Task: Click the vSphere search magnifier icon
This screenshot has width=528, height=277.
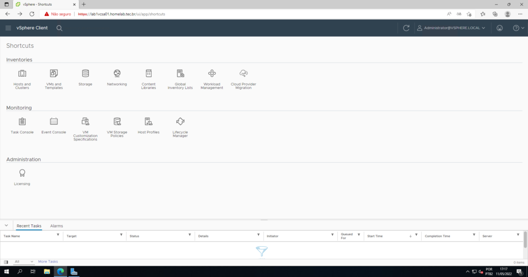Action: (59, 28)
